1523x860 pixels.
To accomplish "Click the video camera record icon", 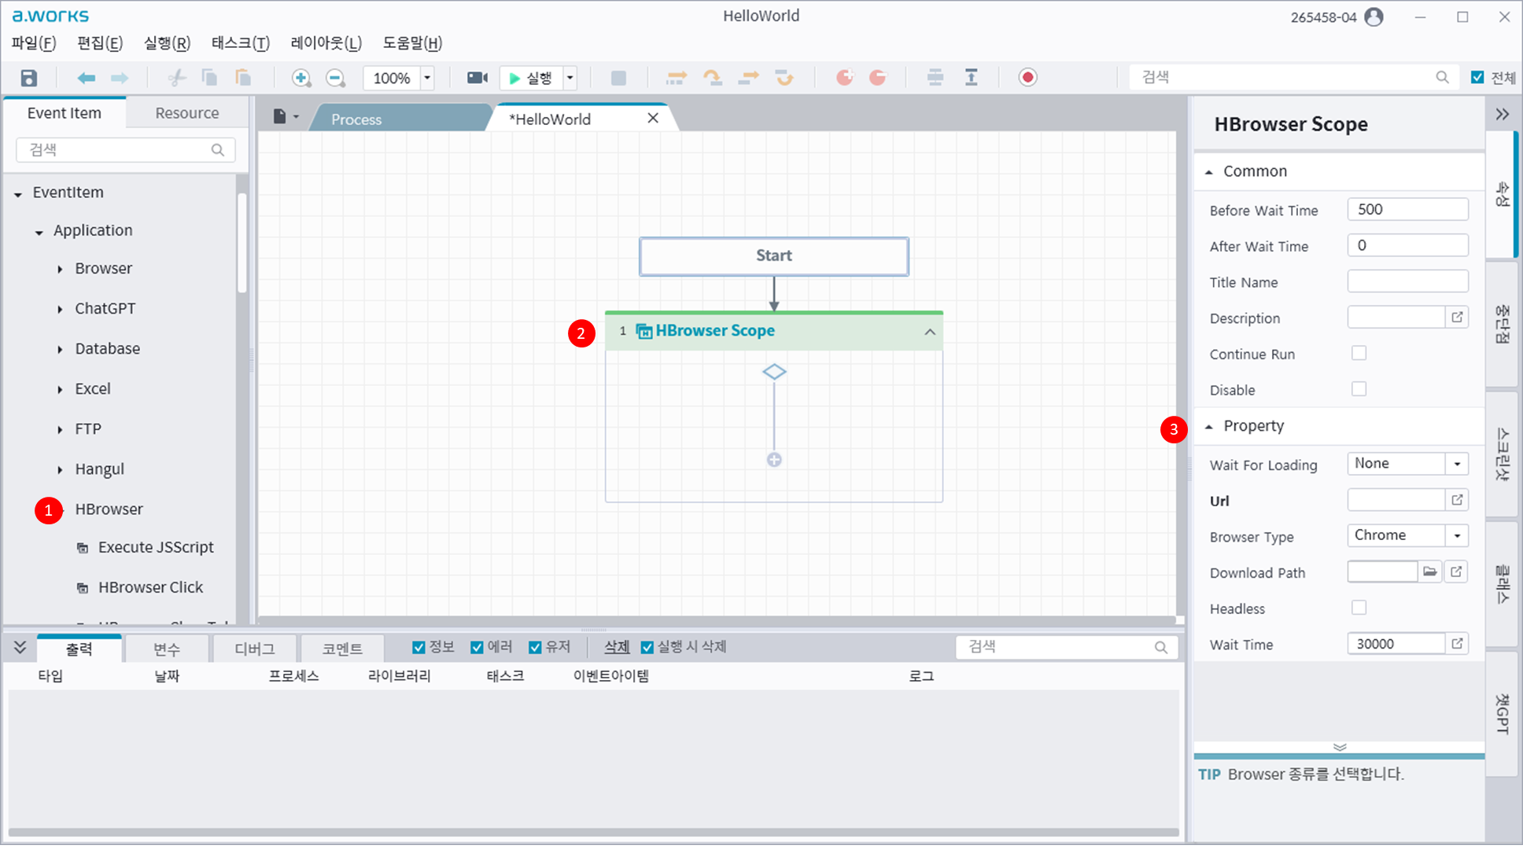I will tap(477, 78).
